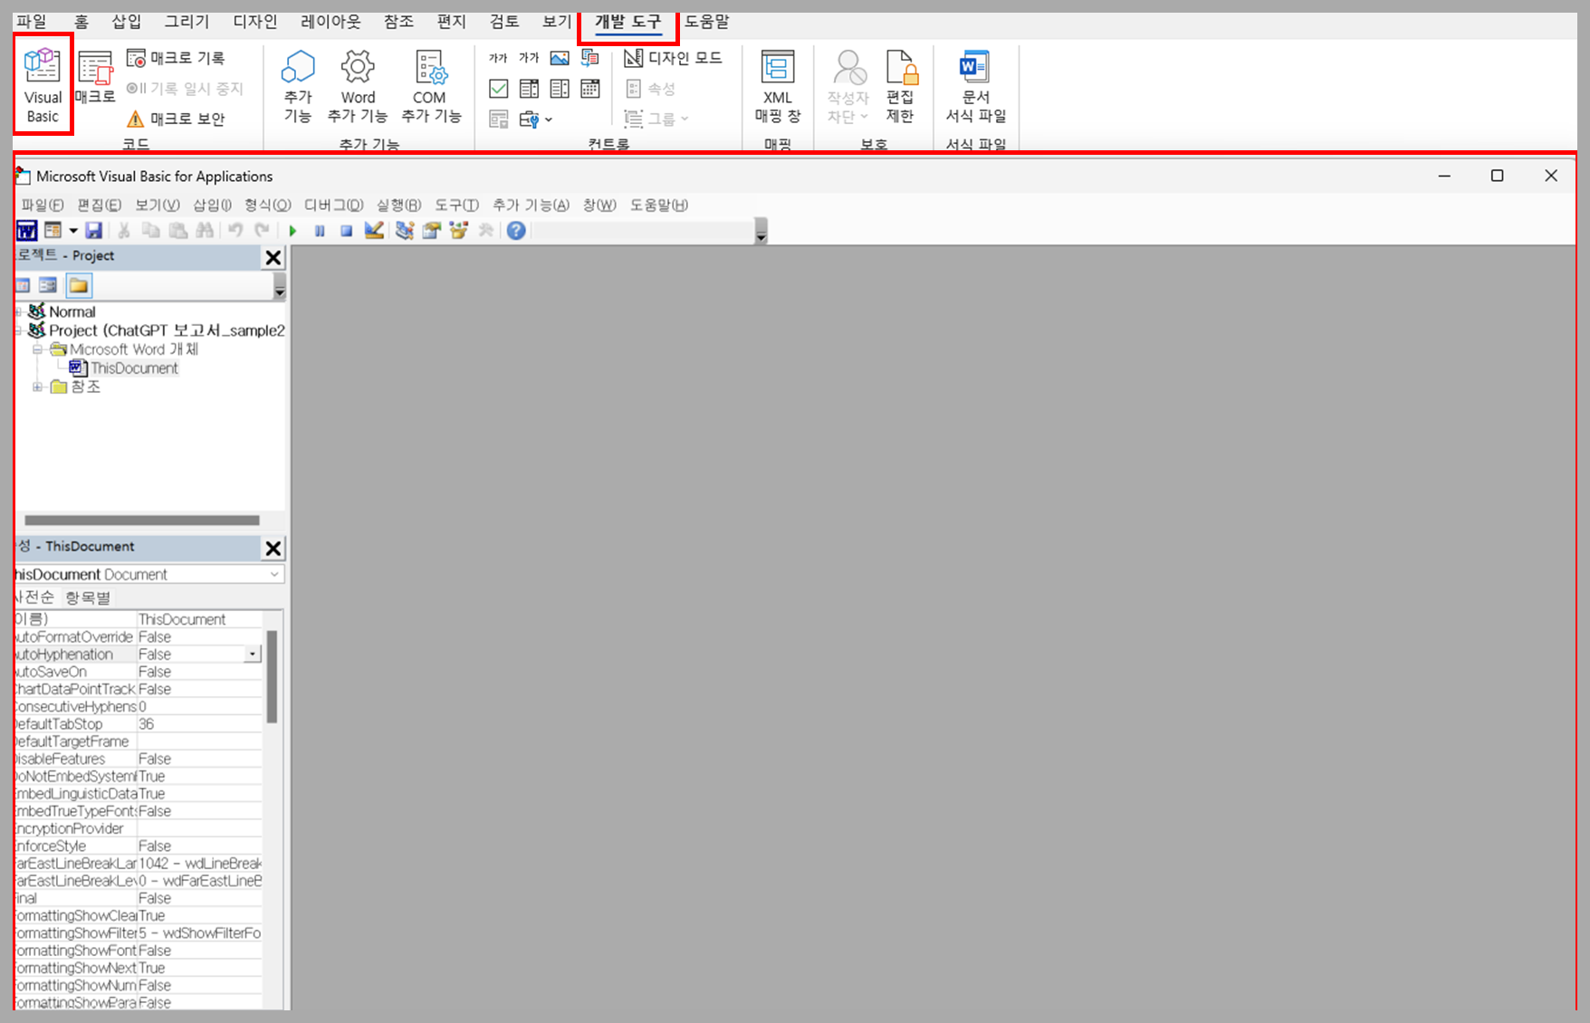Viewport: 1590px width, 1023px height.
Task: Collapse the Microsoft Word 개체 folder
Action: pos(38,349)
